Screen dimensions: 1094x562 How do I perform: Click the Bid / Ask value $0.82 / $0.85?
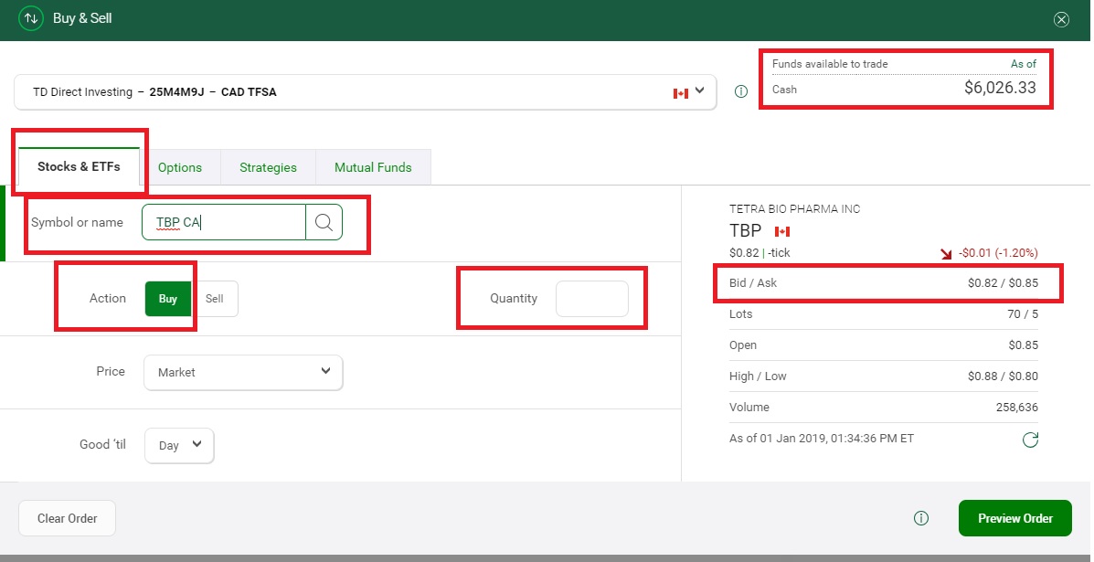[x=1003, y=283]
